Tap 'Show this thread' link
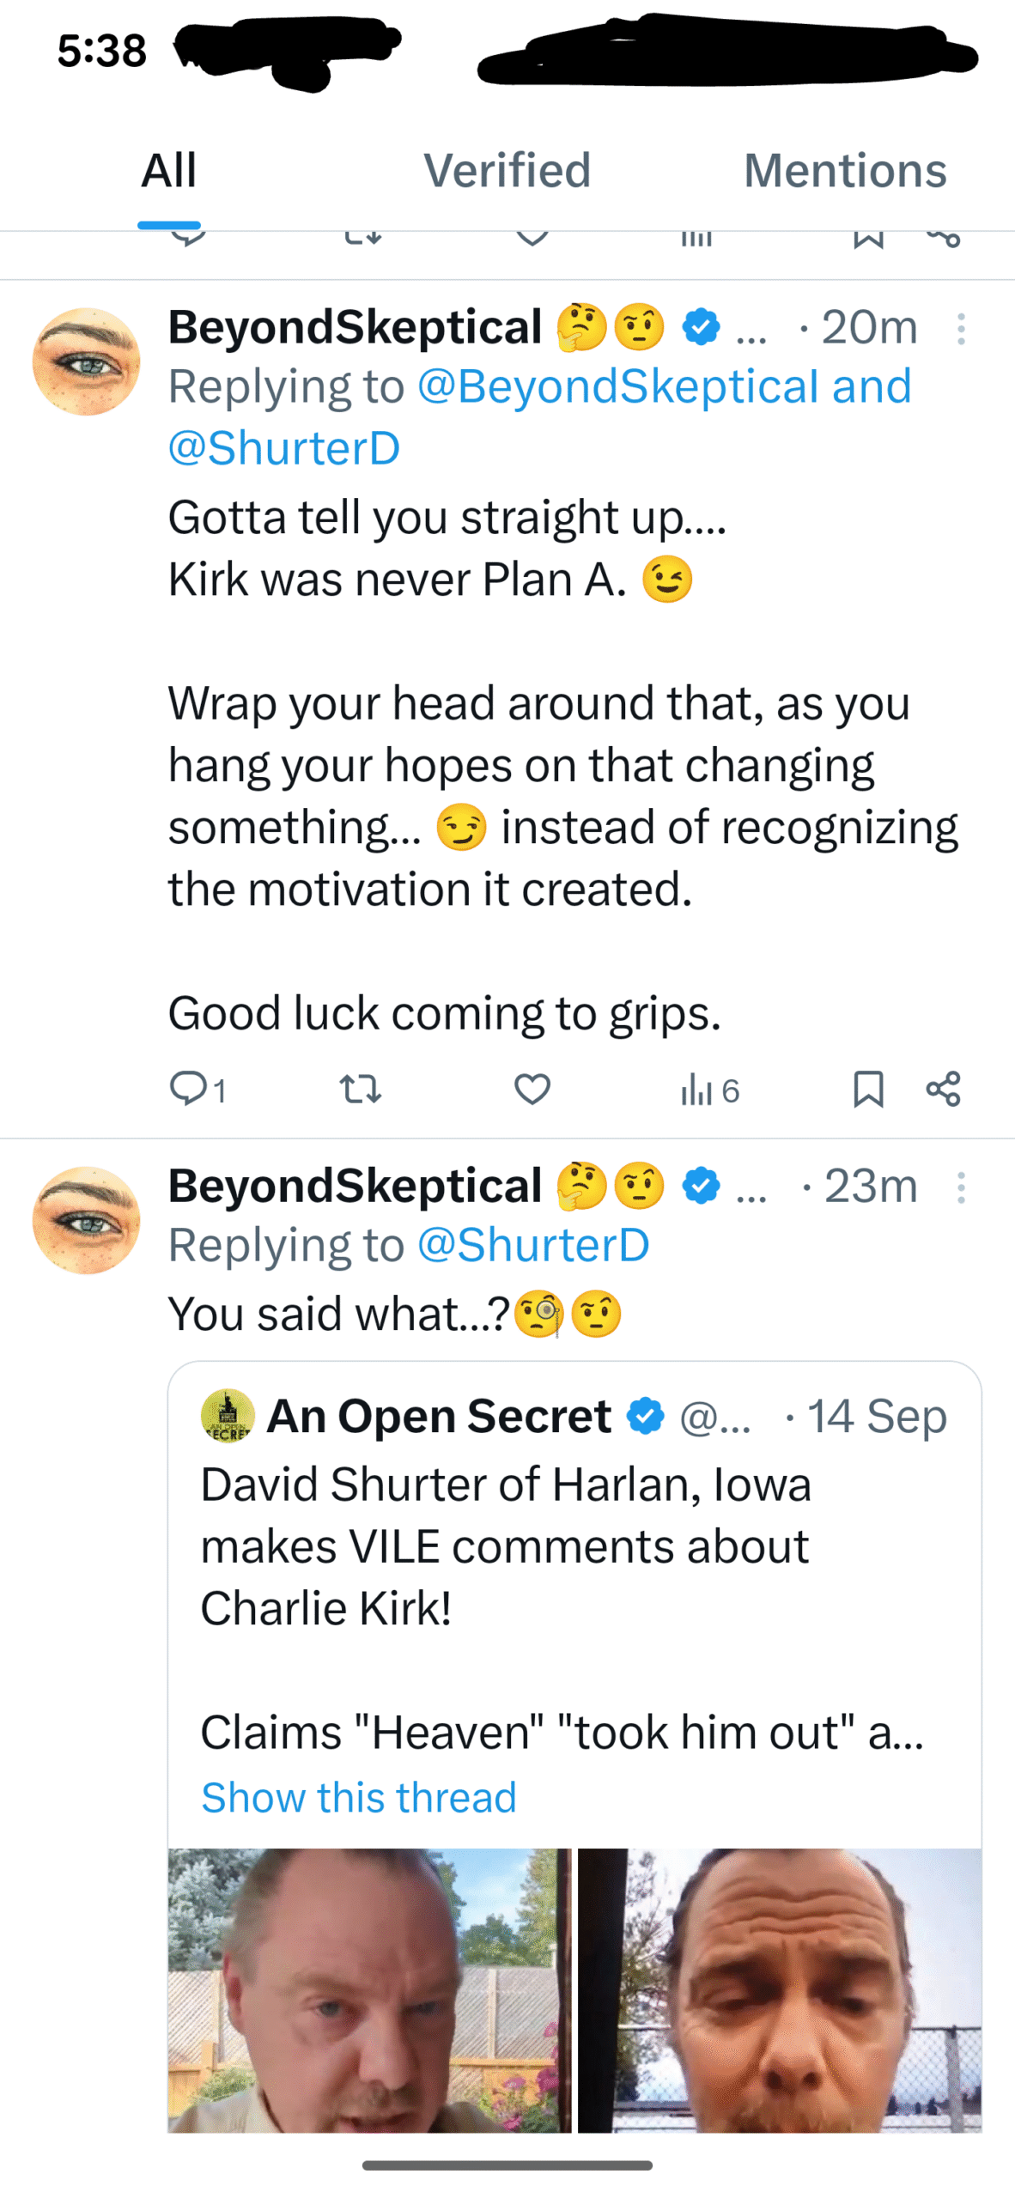 (358, 1796)
